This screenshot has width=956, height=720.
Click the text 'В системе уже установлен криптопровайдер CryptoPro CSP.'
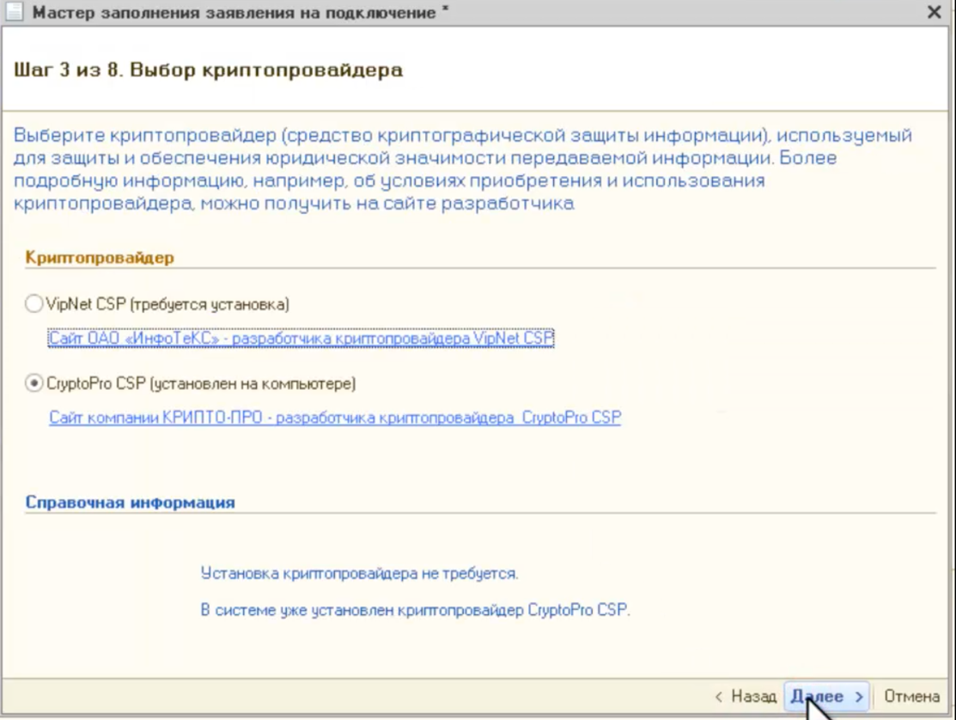[415, 610]
